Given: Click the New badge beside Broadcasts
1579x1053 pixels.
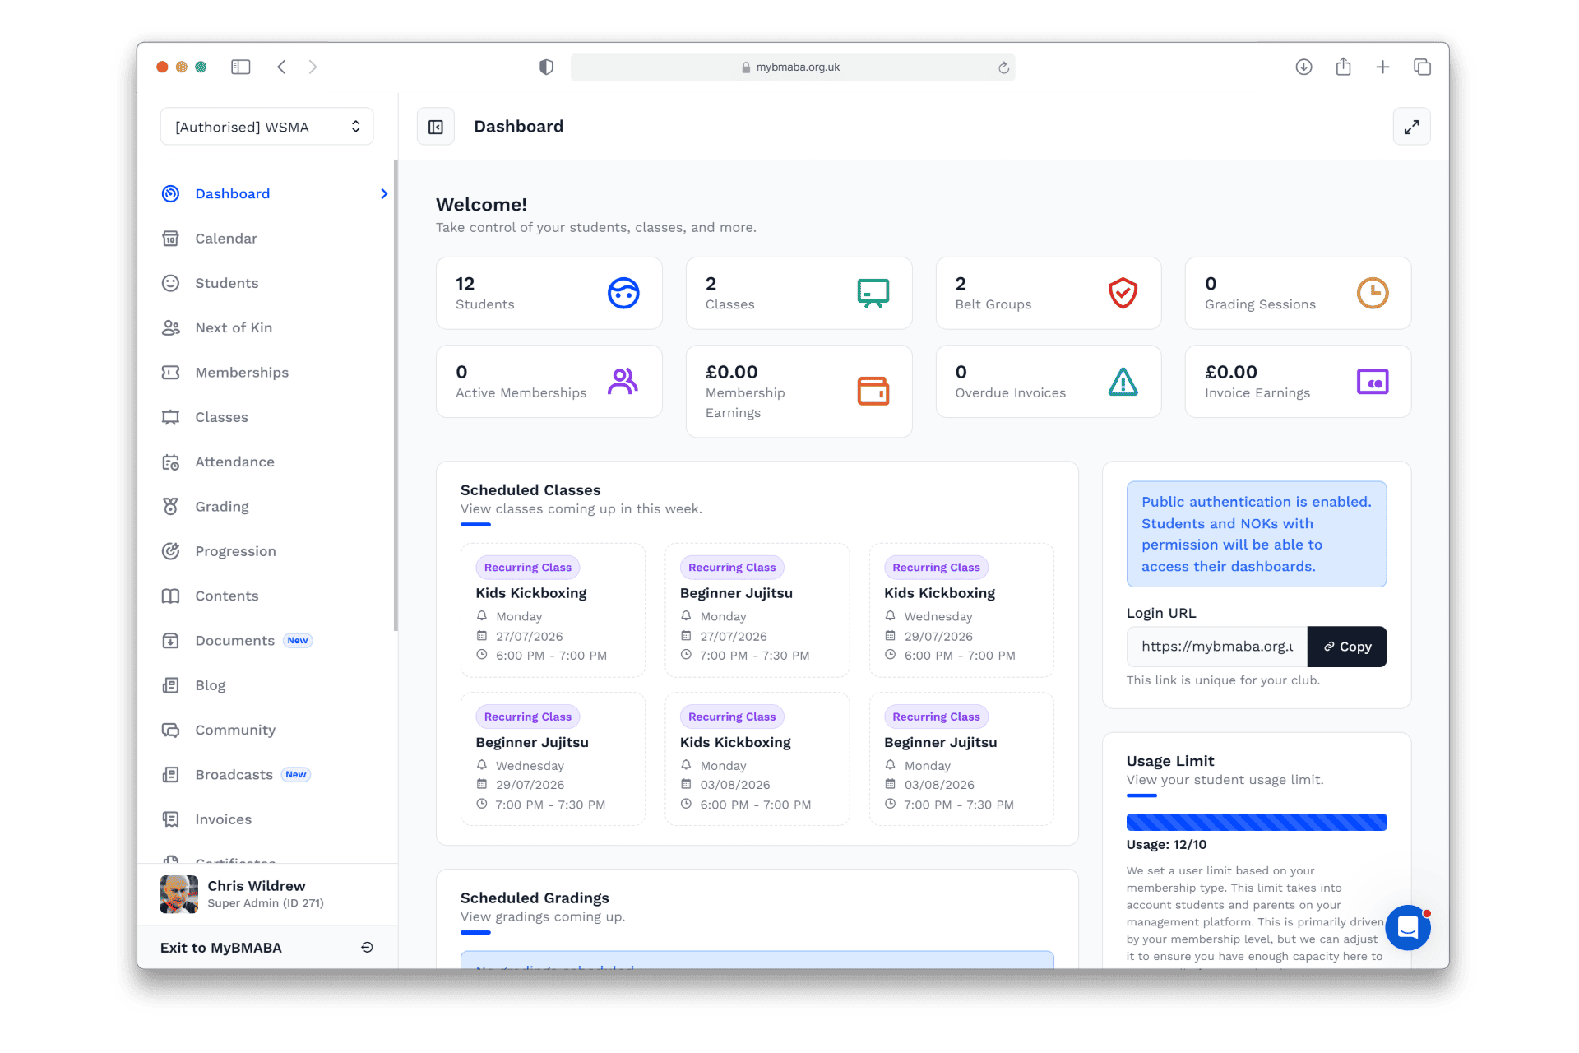Looking at the screenshot, I should [x=296, y=775].
